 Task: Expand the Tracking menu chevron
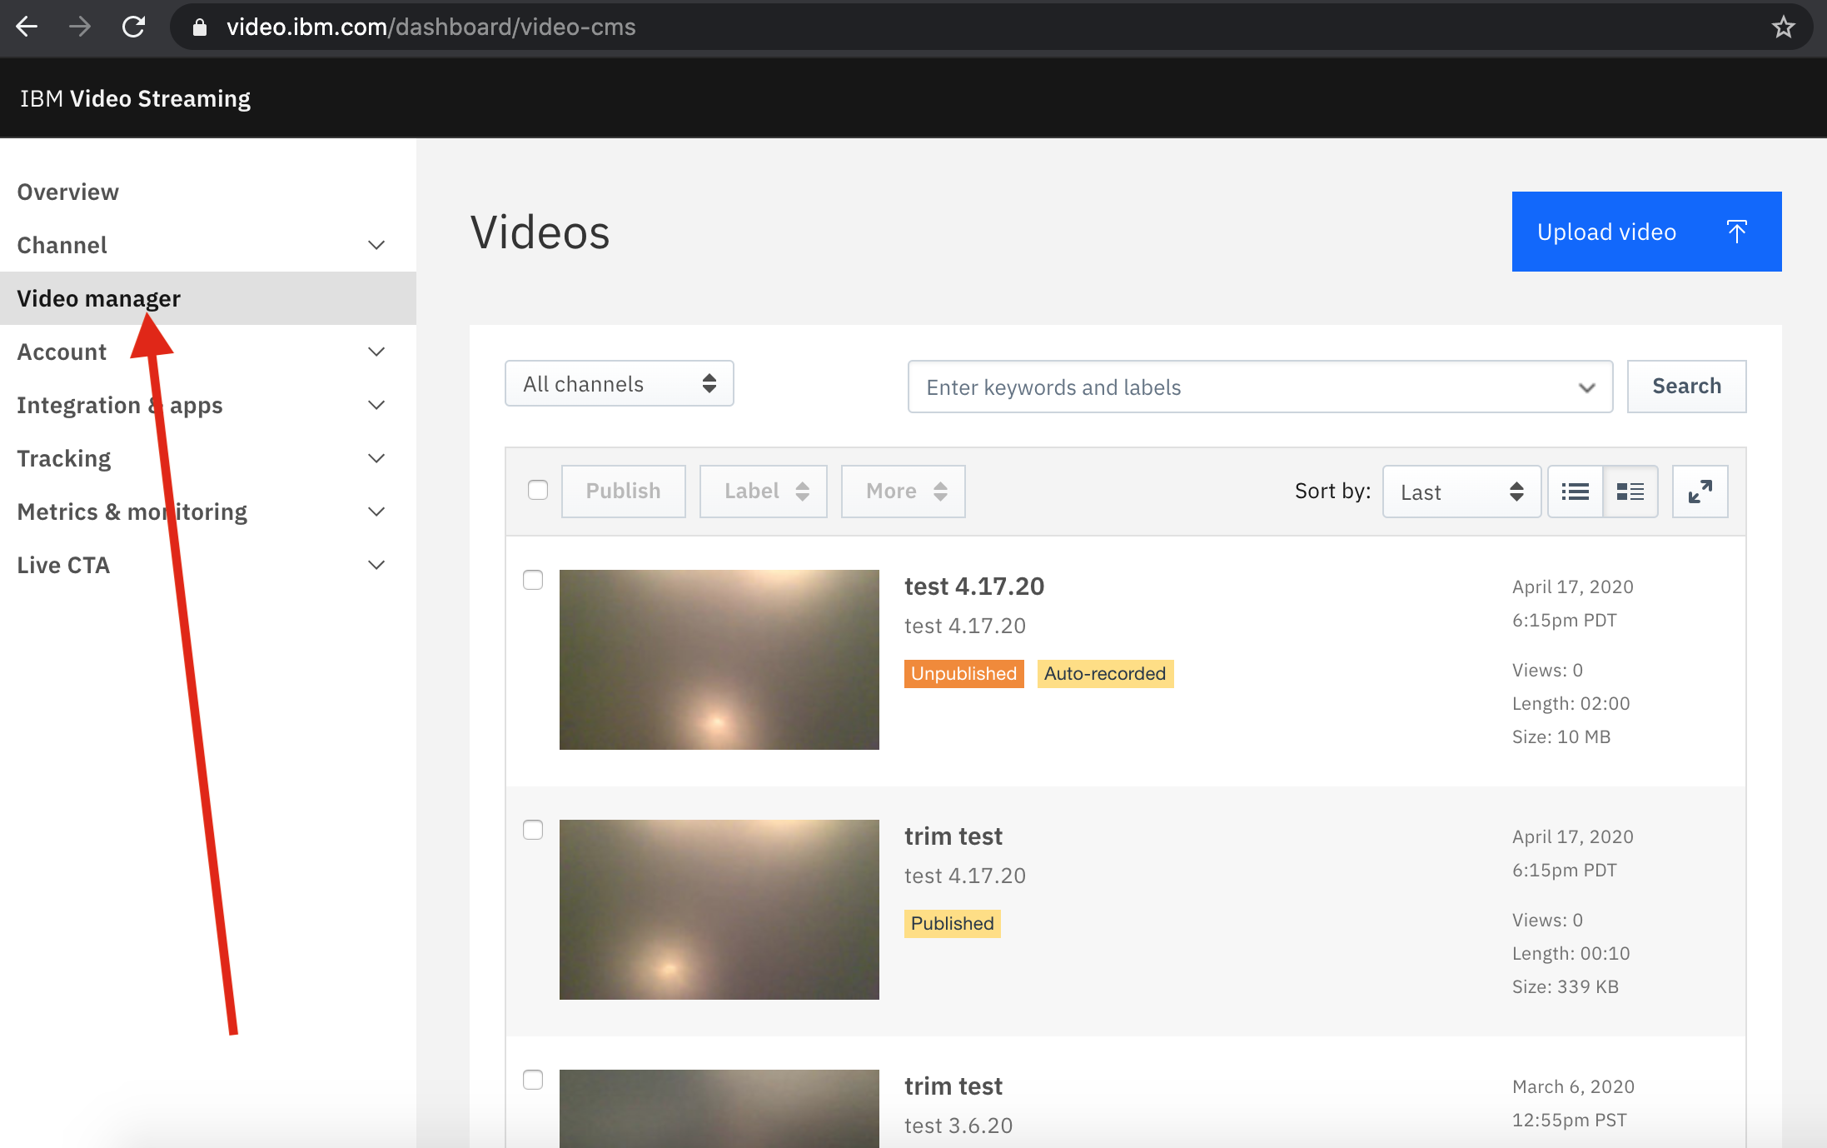click(376, 458)
